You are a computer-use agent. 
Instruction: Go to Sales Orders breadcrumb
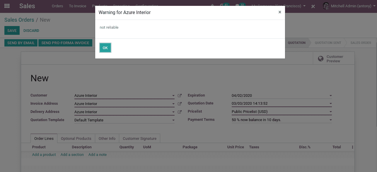[x=19, y=20]
